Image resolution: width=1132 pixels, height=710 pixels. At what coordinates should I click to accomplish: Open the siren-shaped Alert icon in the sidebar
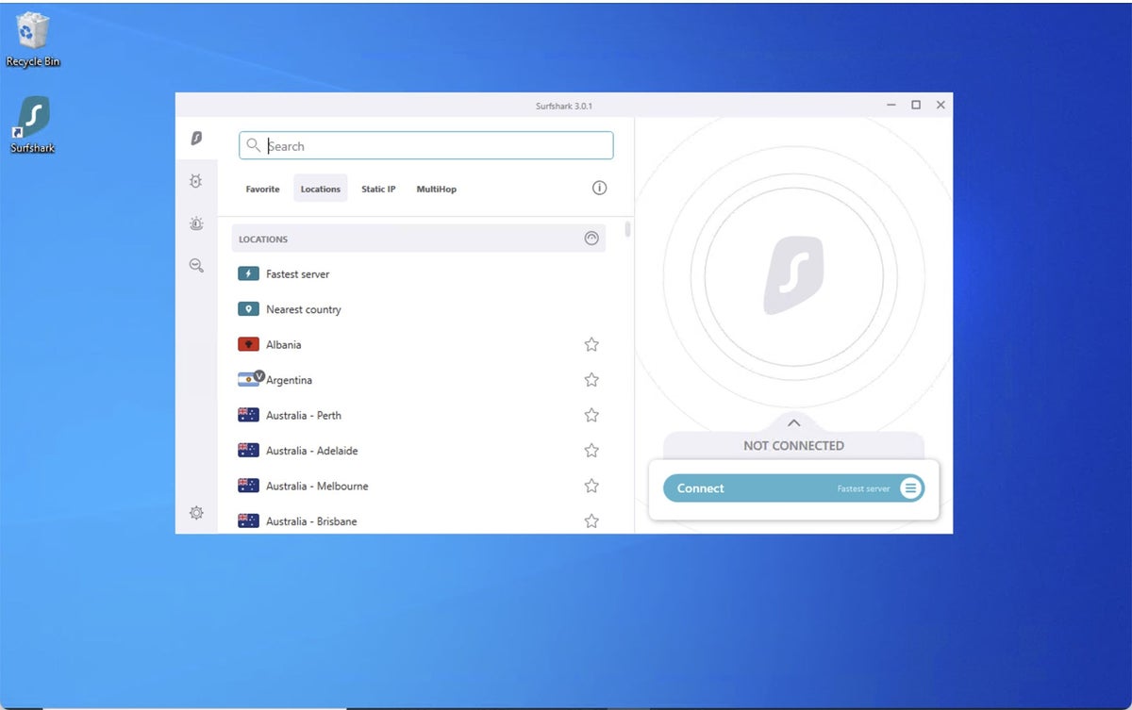[x=196, y=223]
